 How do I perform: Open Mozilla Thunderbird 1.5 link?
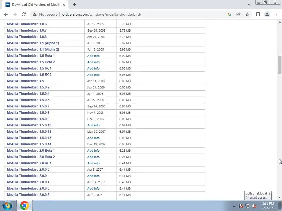(x=25, y=81)
